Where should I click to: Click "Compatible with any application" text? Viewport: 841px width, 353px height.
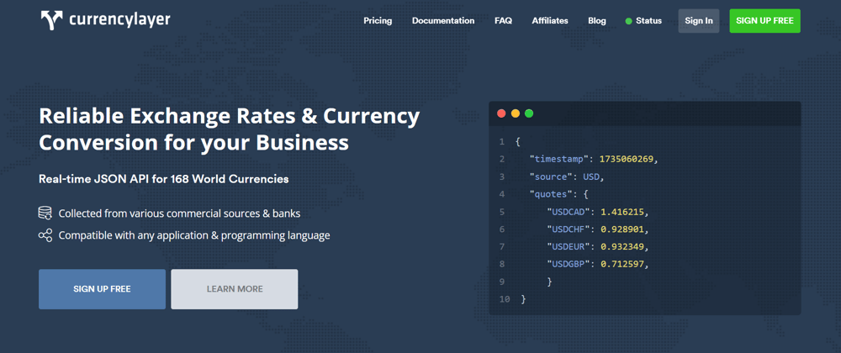[194, 235]
